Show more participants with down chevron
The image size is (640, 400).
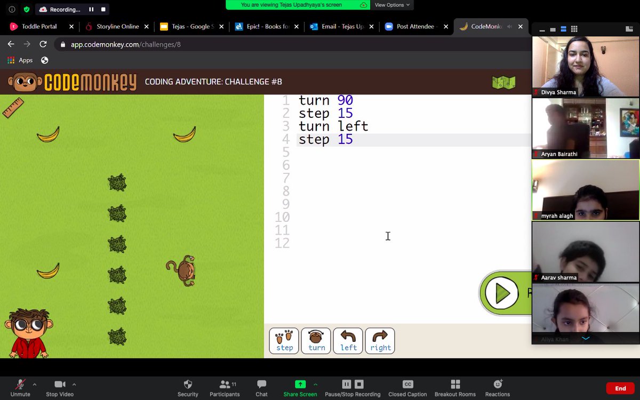pyautogui.click(x=586, y=338)
